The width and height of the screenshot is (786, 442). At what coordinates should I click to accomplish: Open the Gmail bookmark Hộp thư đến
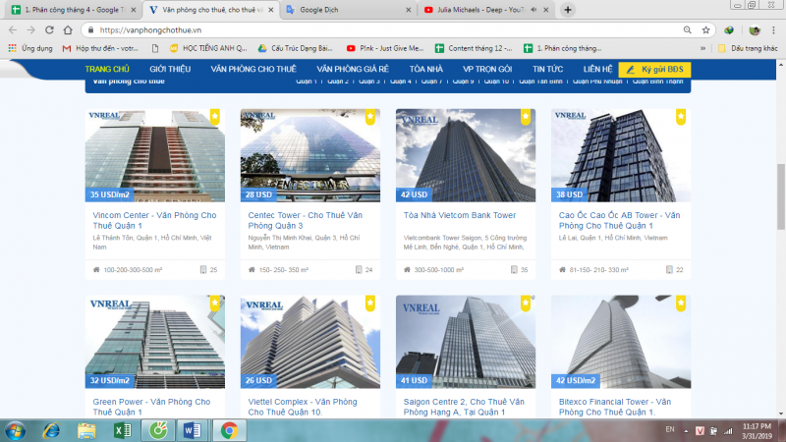[x=100, y=48]
